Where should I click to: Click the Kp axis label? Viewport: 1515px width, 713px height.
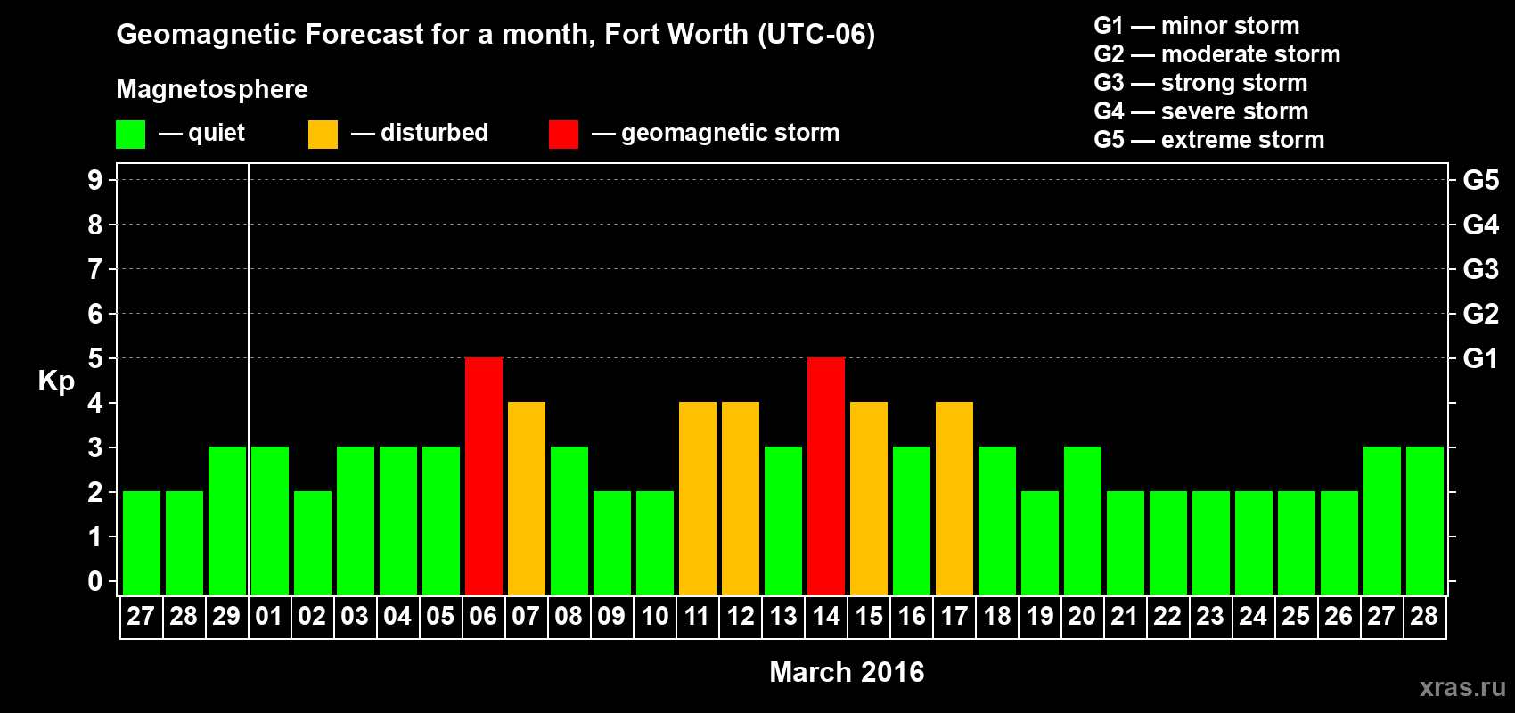coord(56,381)
